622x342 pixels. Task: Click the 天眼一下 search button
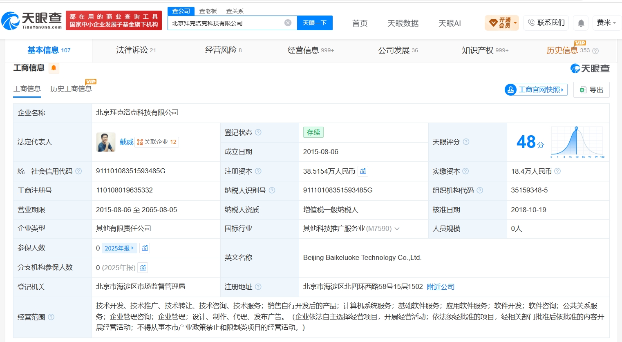pos(315,23)
